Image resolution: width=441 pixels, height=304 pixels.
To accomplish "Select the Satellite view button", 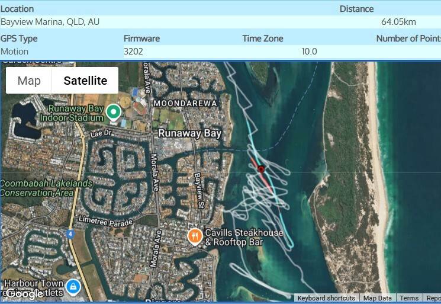I will (x=85, y=81).
